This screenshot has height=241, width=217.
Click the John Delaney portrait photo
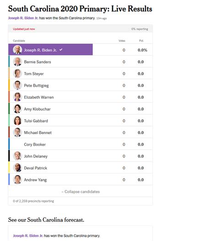[17, 156]
